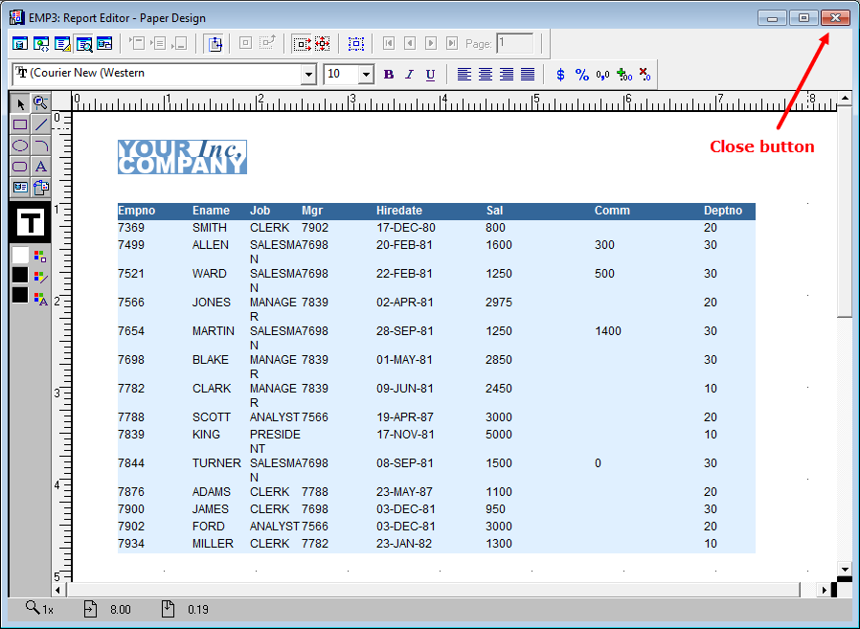
Task: Click the YOUR COMPANY Inc. logo image
Action: pos(182,157)
